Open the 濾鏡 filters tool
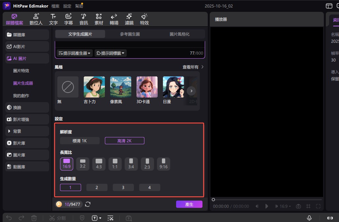The width and height of the screenshot is (339, 222). (129, 19)
